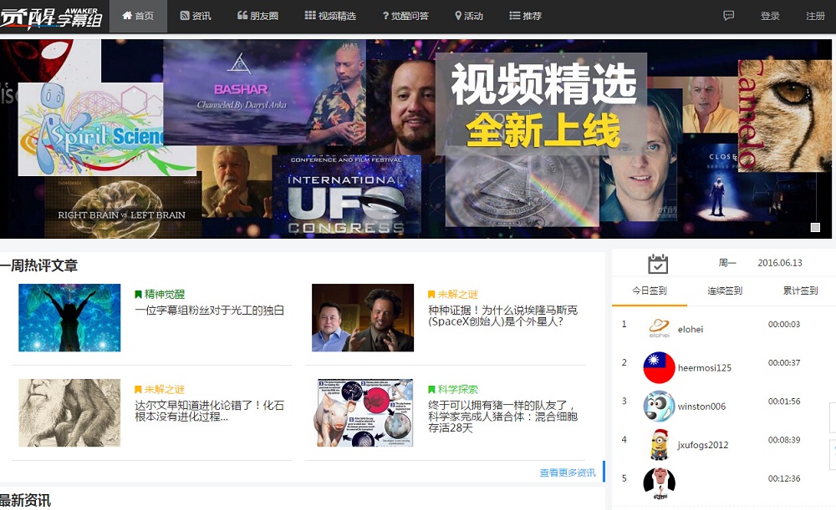The height and width of the screenshot is (510, 836).
Task: Switch to the 今日签到 tab
Action: 650,290
